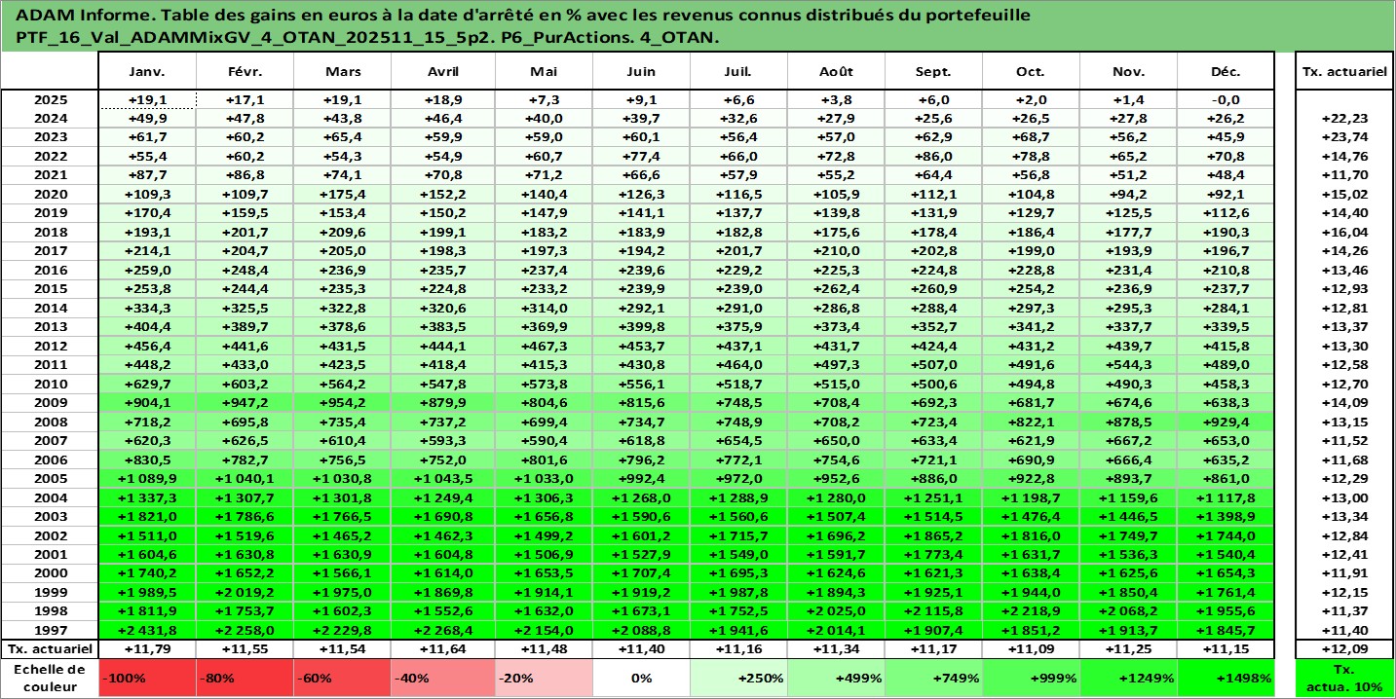The image size is (1396, 699).
Task: Click the '+399,8' cell in 2013 Juin
Action: (641, 325)
